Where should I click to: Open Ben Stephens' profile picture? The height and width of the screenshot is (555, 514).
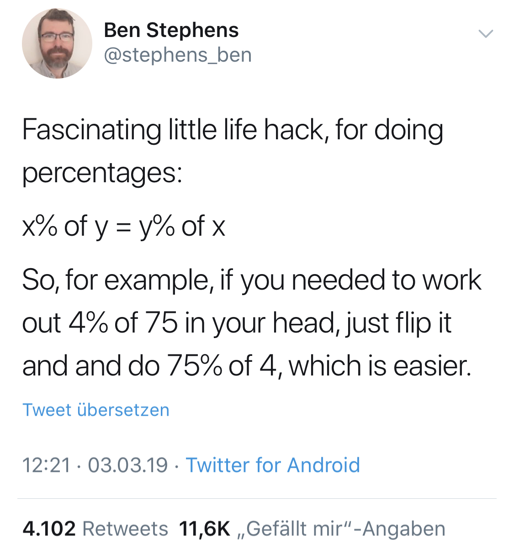coord(57,43)
